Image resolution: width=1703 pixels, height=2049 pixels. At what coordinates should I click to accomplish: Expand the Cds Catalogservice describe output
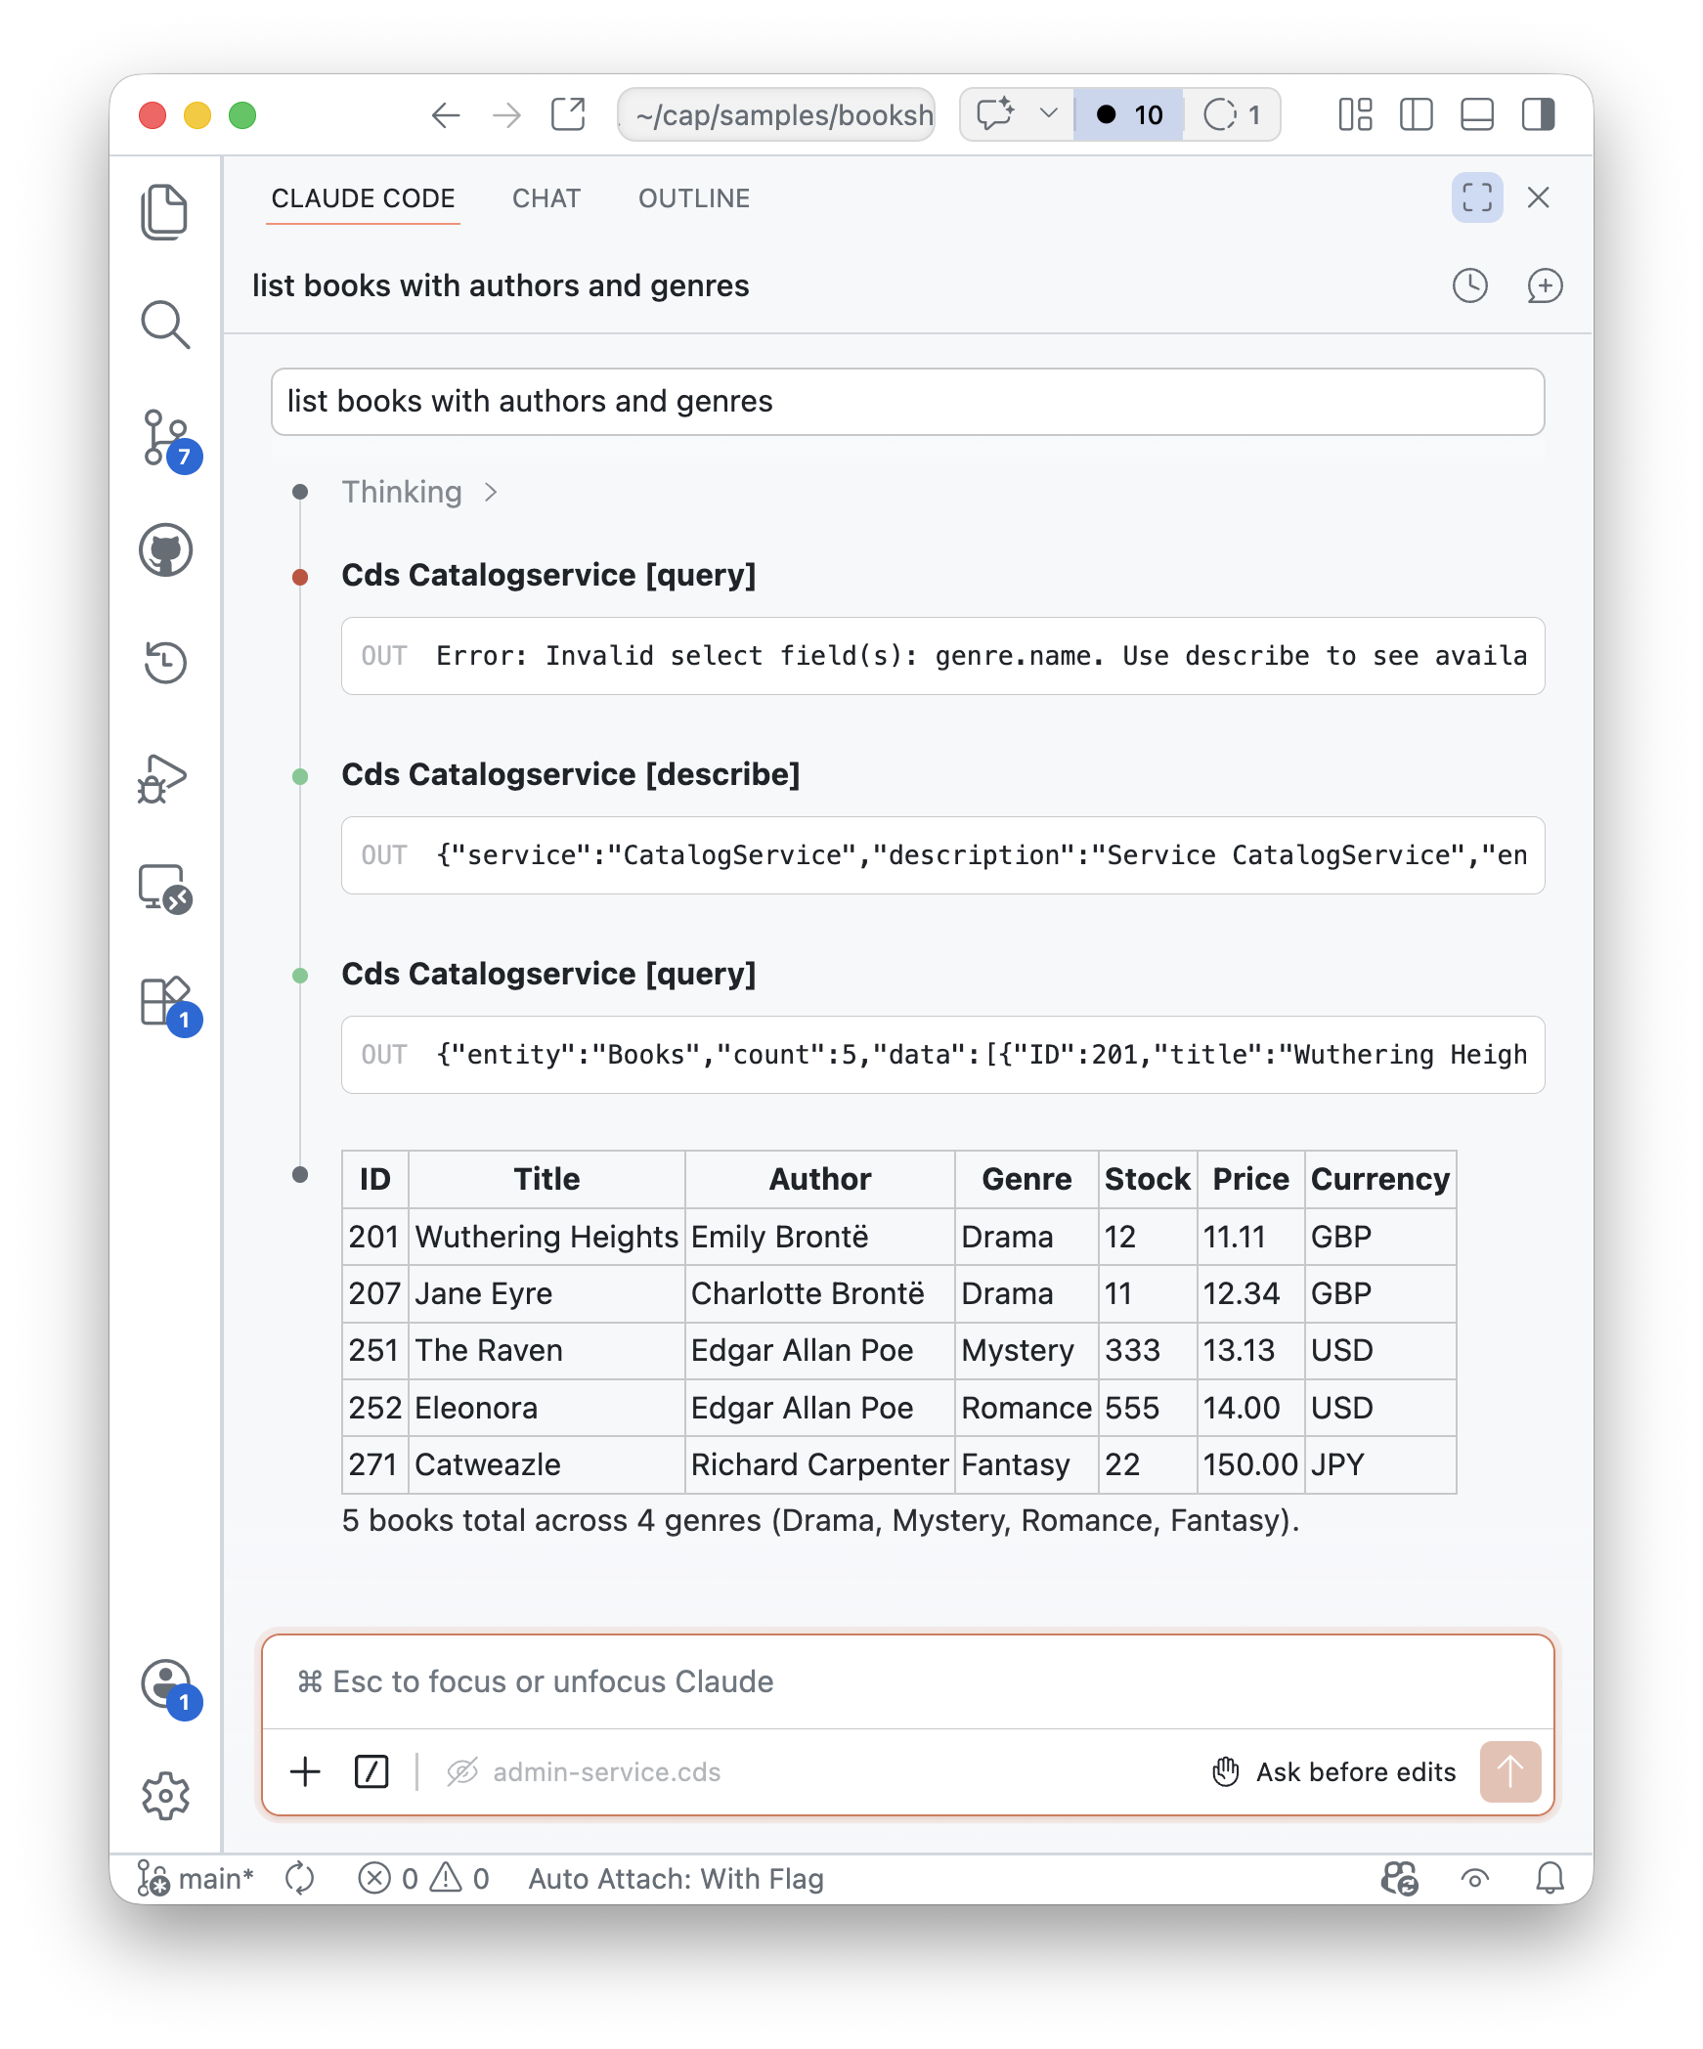942,855
